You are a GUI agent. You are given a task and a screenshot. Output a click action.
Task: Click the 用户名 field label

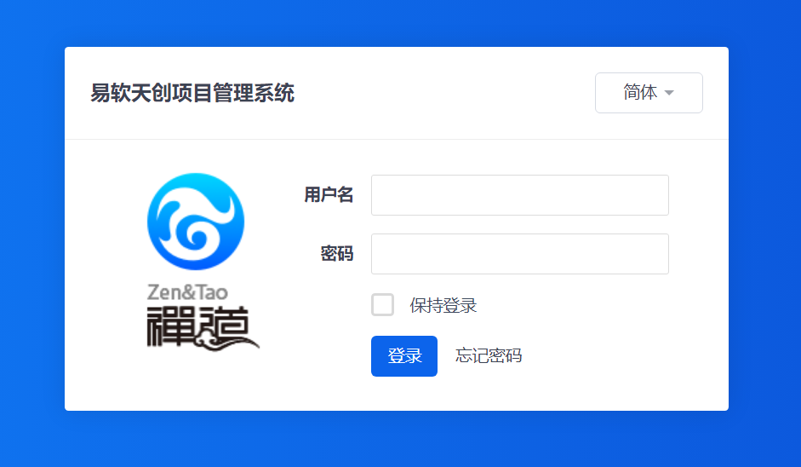pos(329,194)
